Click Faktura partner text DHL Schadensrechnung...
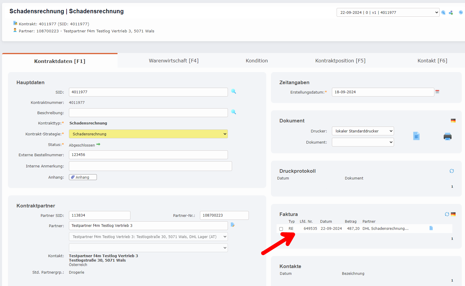Image resolution: width=465 pixels, height=286 pixels. [x=385, y=229]
